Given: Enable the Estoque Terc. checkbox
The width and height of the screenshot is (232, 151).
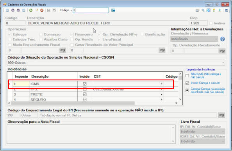Looking at the screenshot, I should 10,39.
